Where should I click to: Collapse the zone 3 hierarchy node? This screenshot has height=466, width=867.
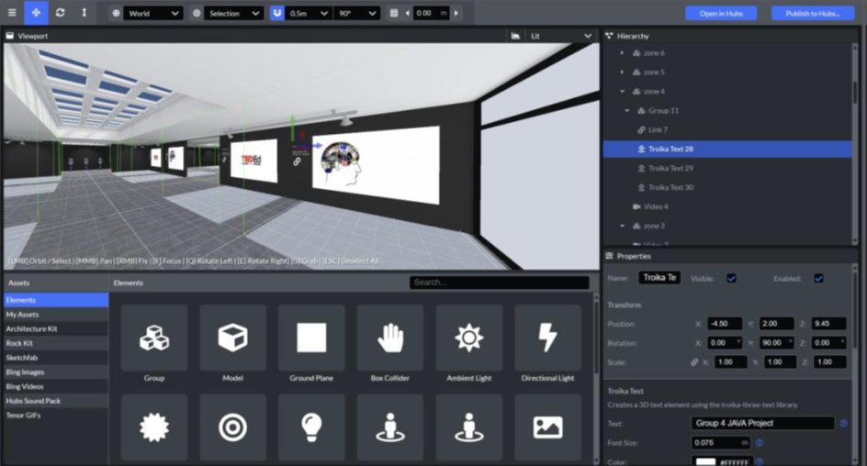coord(622,227)
